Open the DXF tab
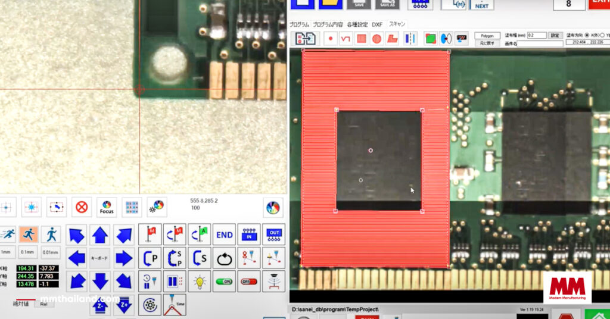 click(377, 24)
